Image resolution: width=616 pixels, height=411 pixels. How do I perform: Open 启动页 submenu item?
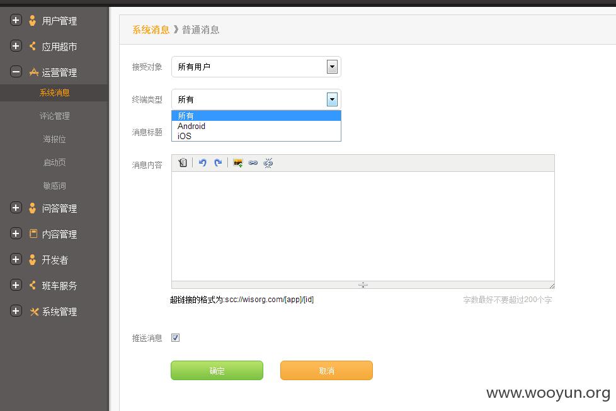[x=55, y=162]
